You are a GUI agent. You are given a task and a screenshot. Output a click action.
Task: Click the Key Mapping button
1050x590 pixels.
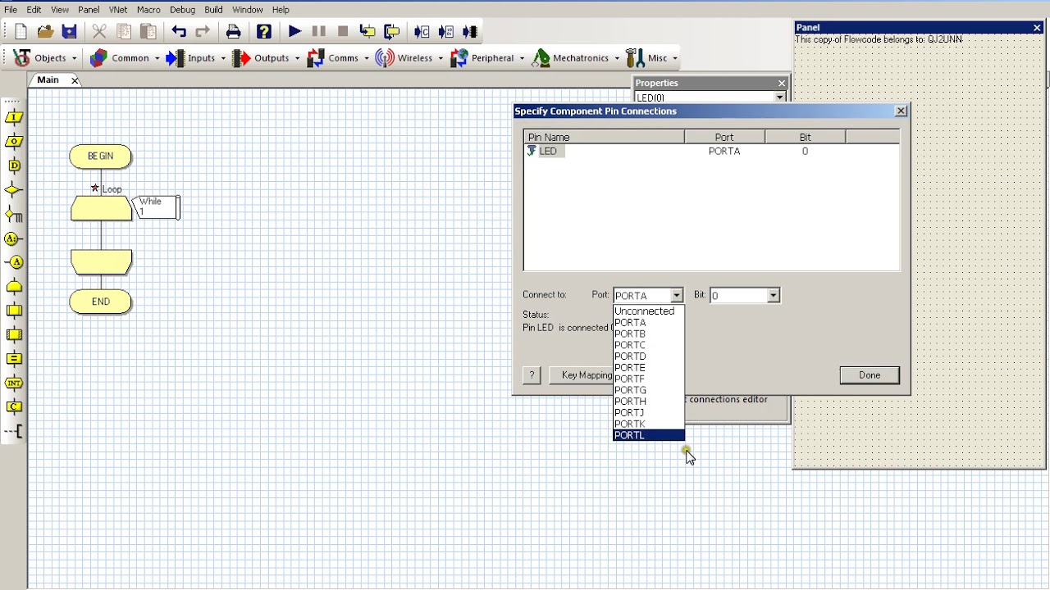point(587,375)
